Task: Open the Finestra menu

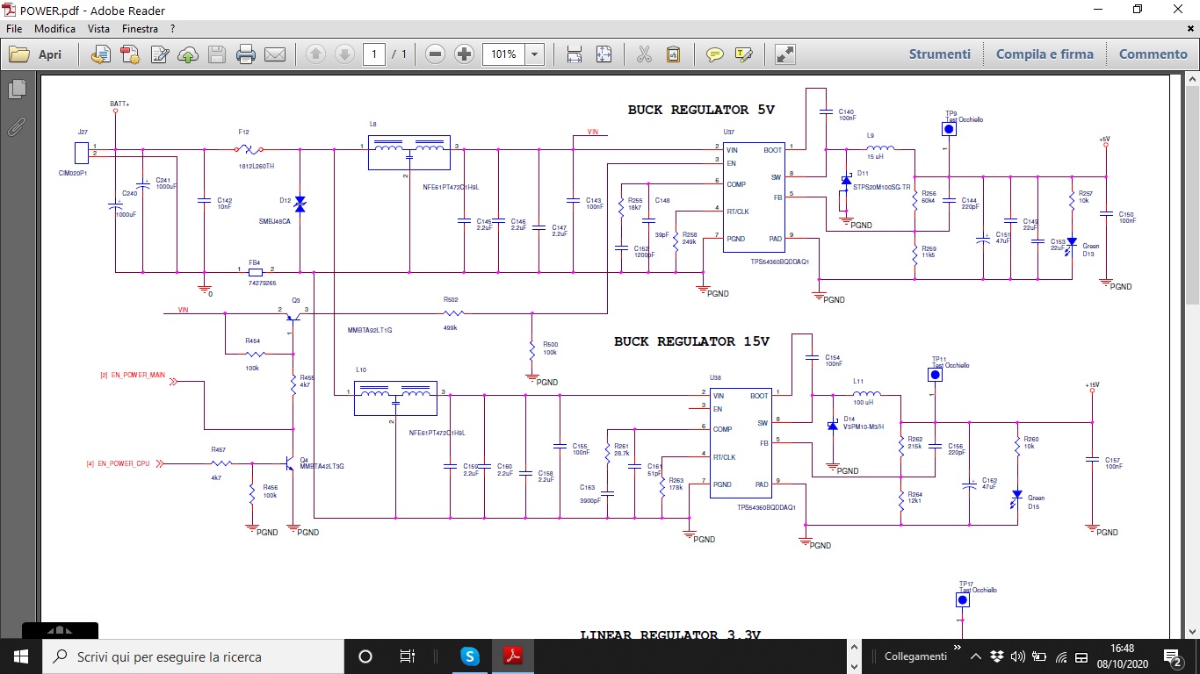Action: (140, 29)
